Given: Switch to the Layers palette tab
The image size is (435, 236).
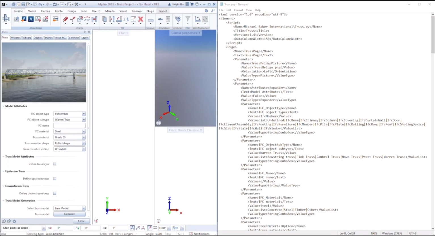Looking at the screenshot, I should coord(85,38).
